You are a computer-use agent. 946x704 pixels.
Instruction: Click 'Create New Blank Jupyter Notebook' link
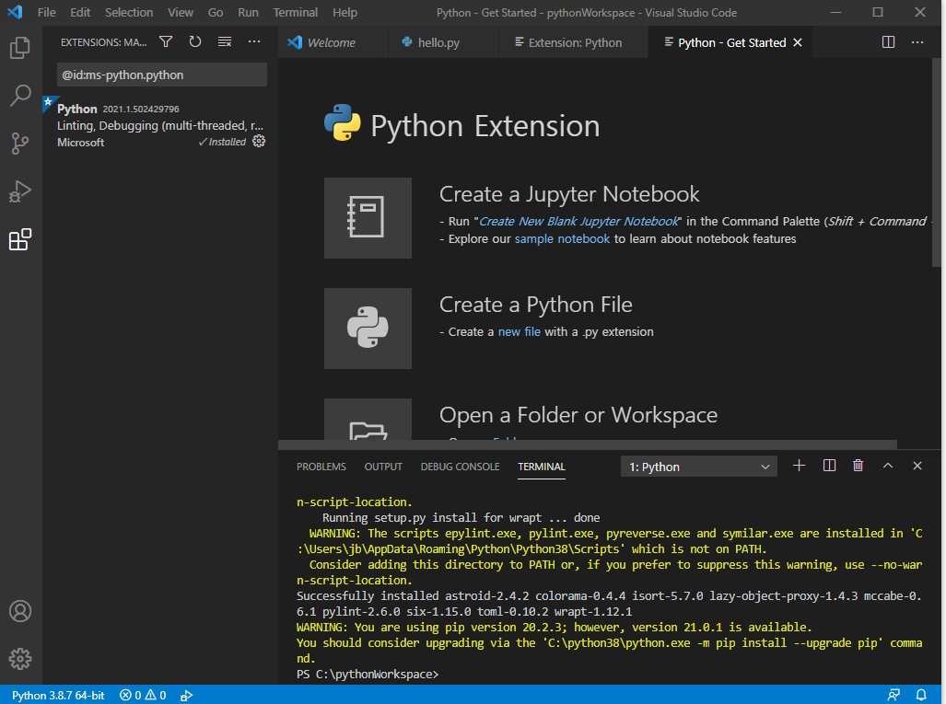click(578, 221)
